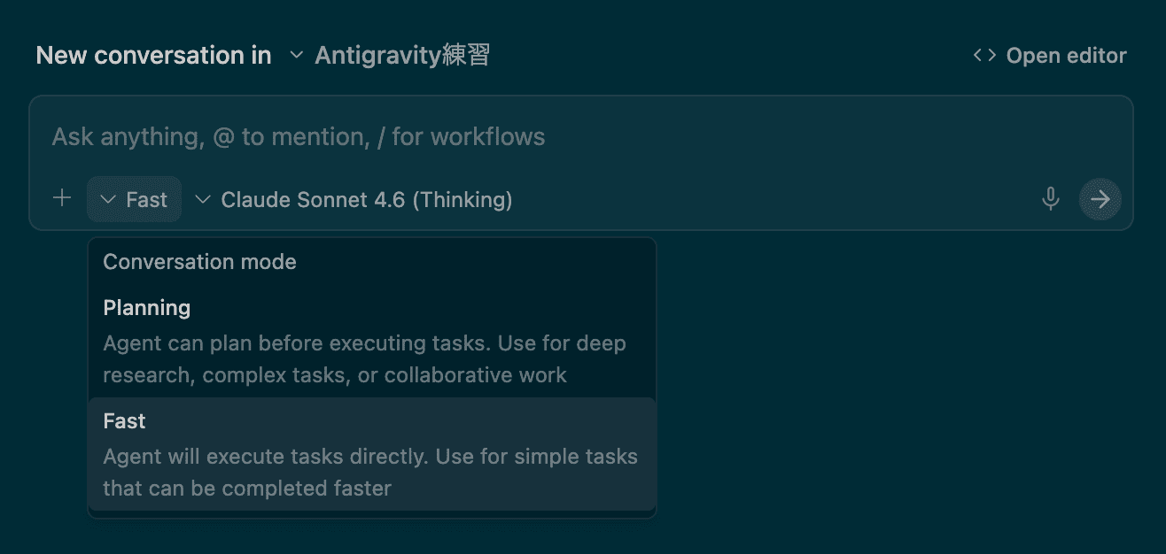Click the Planning mode description text
Image resolution: width=1166 pixels, height=554 pixels.
click(x=364, y=359)
